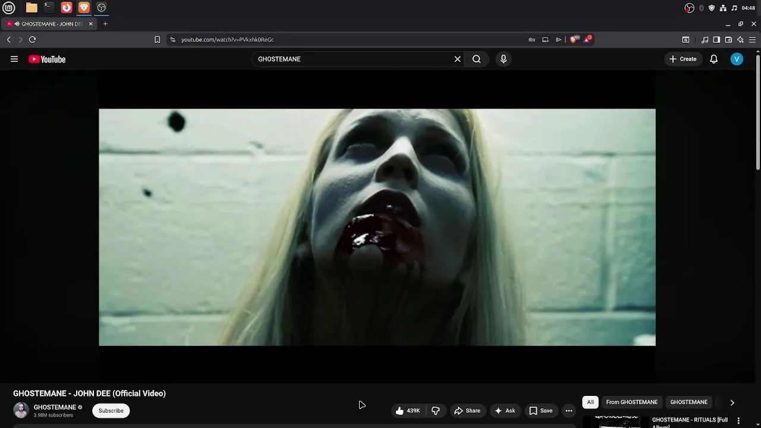
Task: Toggle the browser sidebar panel
Action: point(716,40)
